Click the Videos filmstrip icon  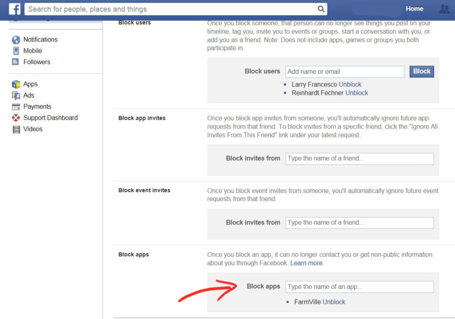point(16,129)
